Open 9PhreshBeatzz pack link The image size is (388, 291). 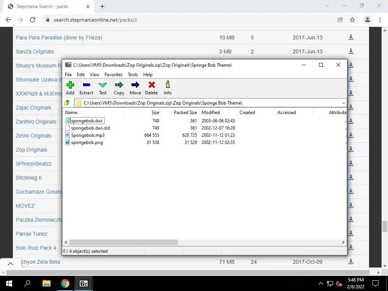(34, 164)
